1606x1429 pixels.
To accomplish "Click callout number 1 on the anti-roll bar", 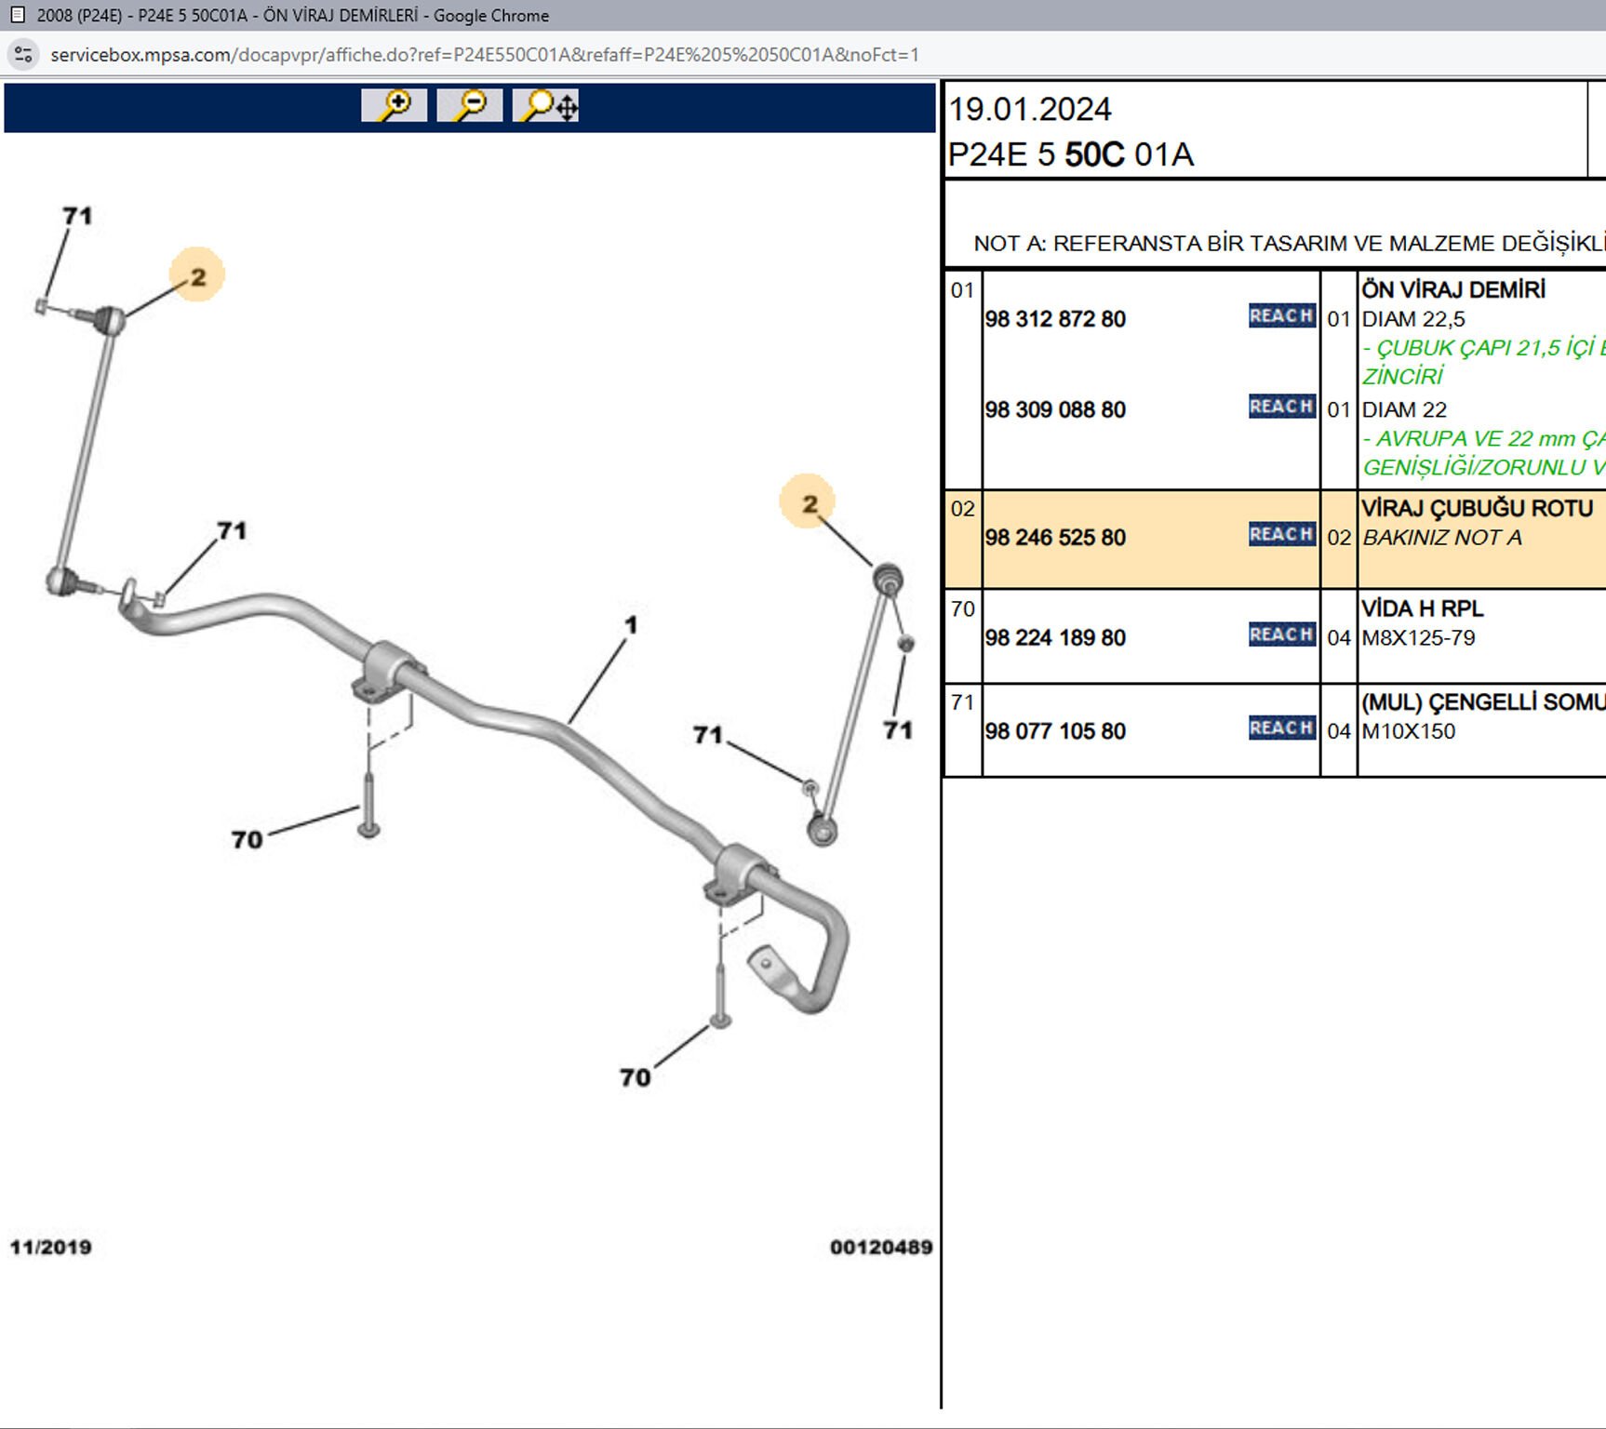I will 631,624.
